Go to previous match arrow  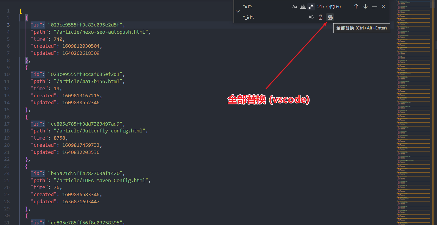point(356,7)
